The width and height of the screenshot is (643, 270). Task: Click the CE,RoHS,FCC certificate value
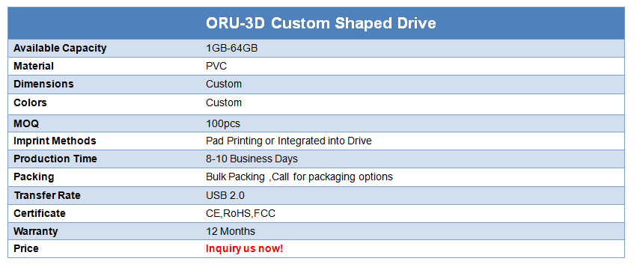pos(241,213)
